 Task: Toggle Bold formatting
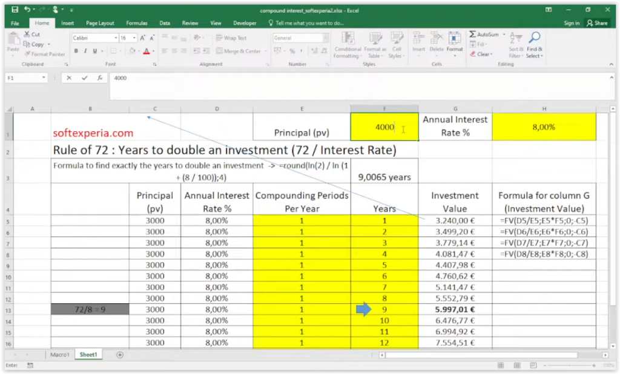tap(76, 51)
